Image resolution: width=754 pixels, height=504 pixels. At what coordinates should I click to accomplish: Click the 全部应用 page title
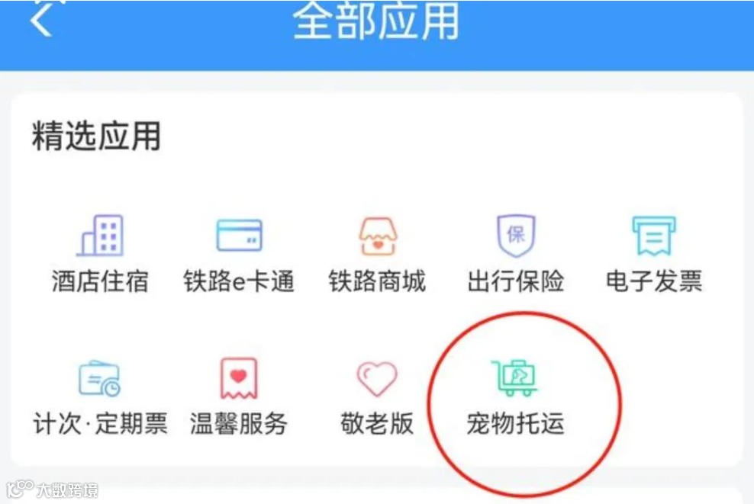pyautogui.click(x=376, y=20)
